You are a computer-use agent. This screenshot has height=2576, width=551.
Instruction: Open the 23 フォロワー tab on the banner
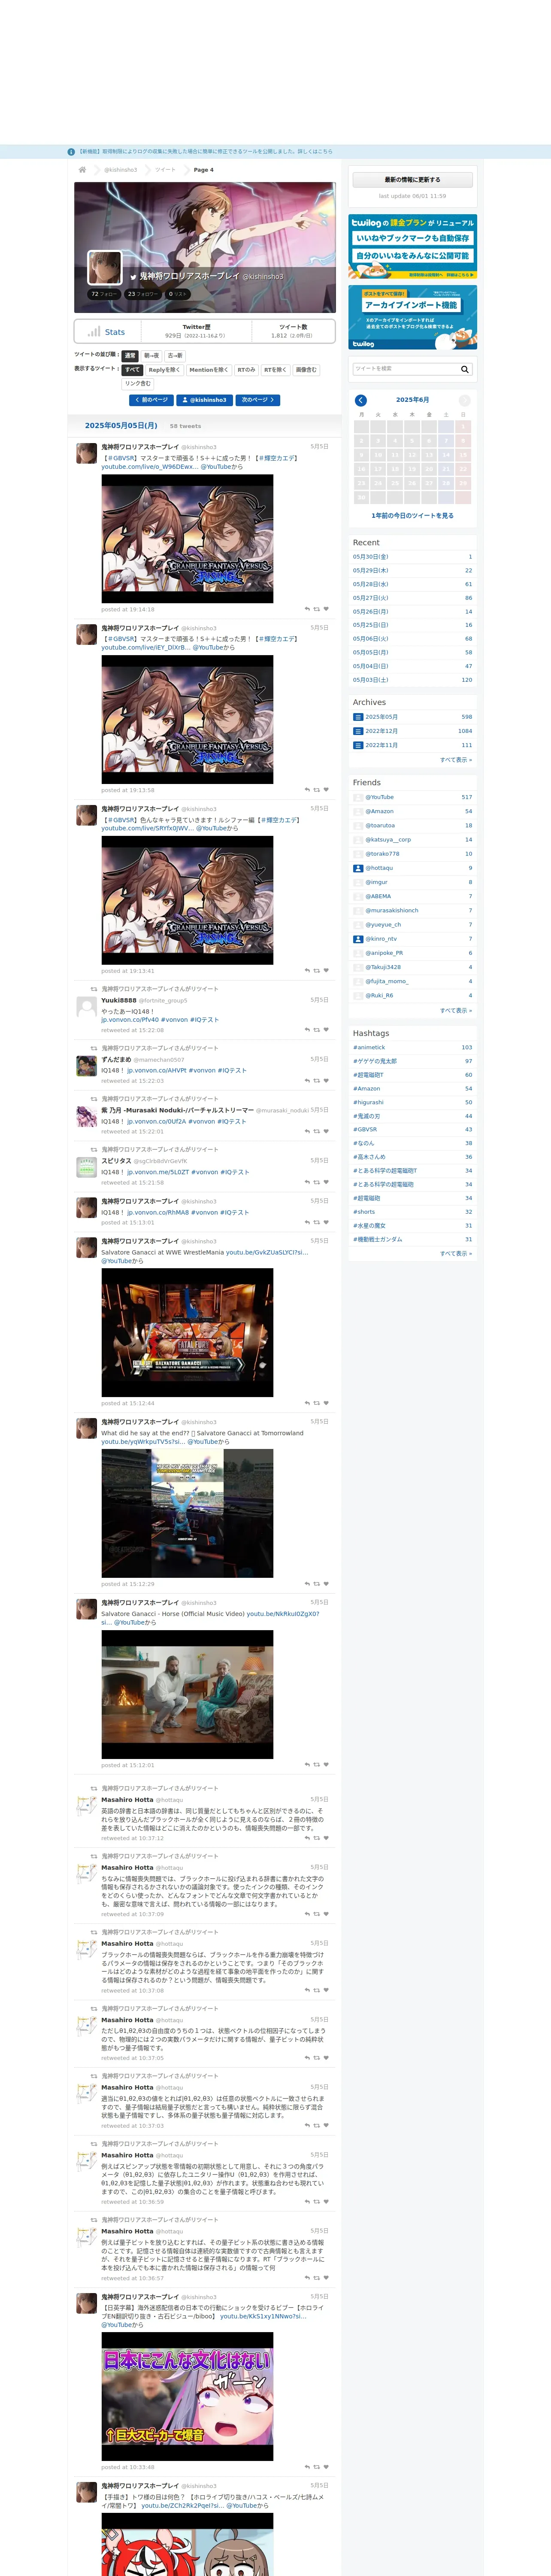pyautogui.click(x=143, y=294)
